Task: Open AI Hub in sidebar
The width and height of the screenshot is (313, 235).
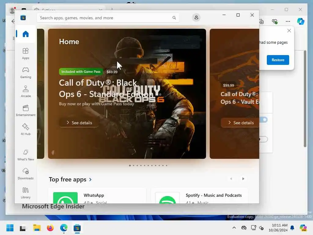Action: click(26, 130)
